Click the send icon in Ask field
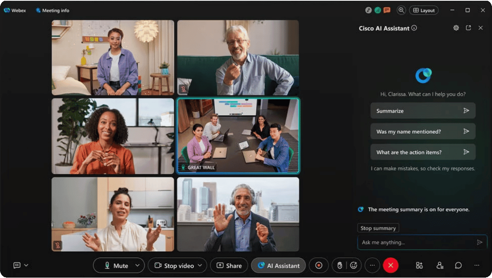Image resolution: width=492 pixels, height=278 pixels. (479, 243)
